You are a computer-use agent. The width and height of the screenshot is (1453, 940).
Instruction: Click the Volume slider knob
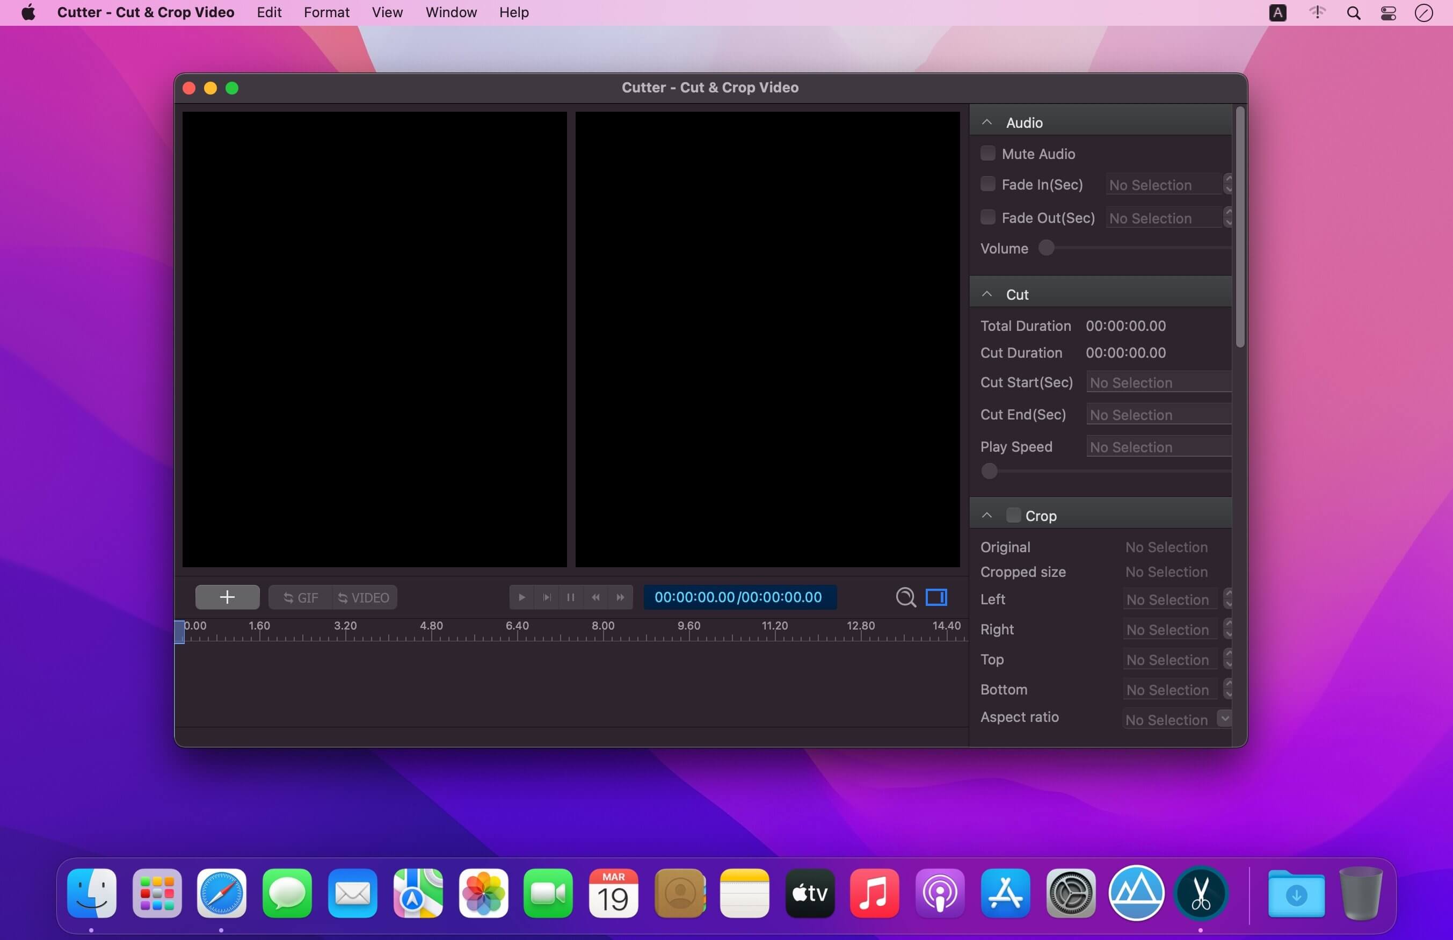point(1046,248)
